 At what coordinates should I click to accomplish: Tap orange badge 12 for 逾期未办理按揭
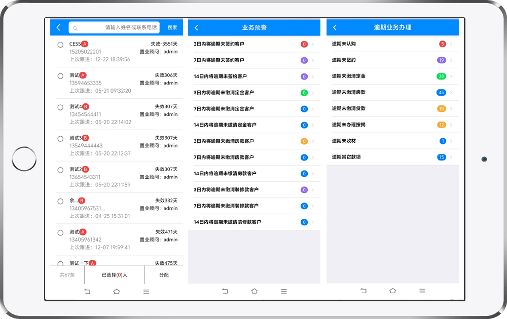coord(442,125)
